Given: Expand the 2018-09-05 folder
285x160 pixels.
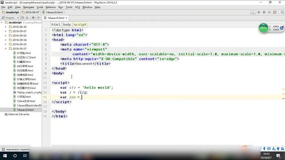Looking at the screenshot, I should (6, 44).
